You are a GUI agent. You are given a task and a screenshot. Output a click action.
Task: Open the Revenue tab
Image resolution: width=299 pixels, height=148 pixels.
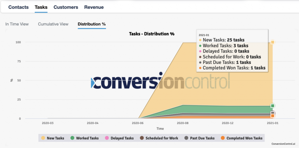pos(94,7)
